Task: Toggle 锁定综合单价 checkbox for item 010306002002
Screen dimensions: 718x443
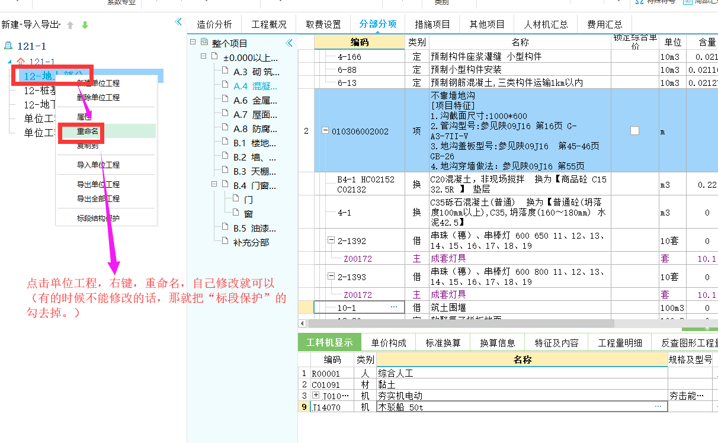Action: coord(634,131)
